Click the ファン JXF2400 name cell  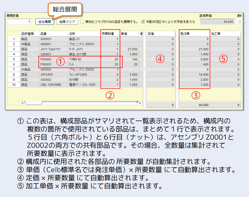[x=84, y=75]
